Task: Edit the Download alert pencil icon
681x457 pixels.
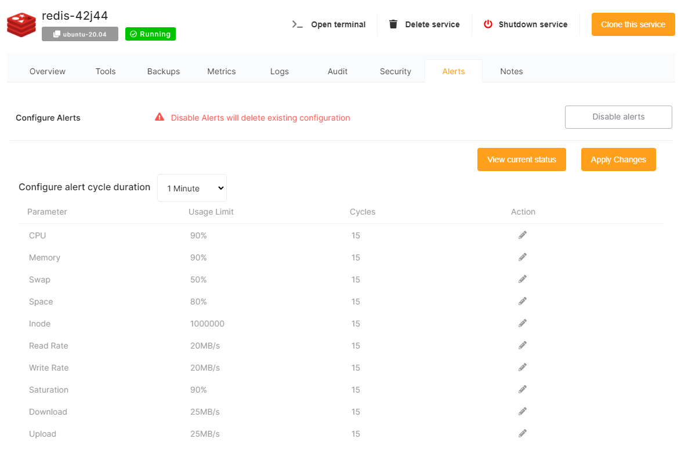Action: point(523,411)
